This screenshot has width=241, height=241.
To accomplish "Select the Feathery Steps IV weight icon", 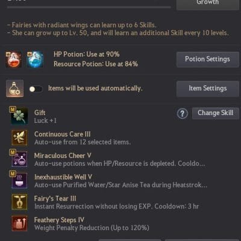I will (x=19, y=224).
